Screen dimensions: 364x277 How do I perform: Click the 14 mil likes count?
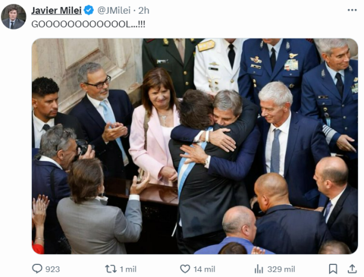tap(205, 269)
